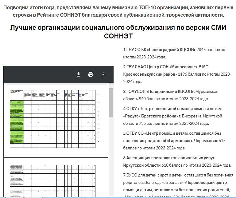Click the text 'область 940 баллов по итогам 2023-2024 года.'
The height and width of the screenshot is (198, 236).
pyautogui.click(x=166, y=99)
